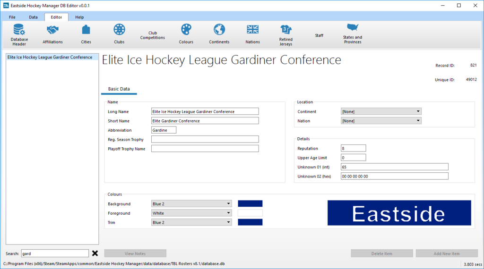Open the States and Provinces editor

[x=353, y=34]
